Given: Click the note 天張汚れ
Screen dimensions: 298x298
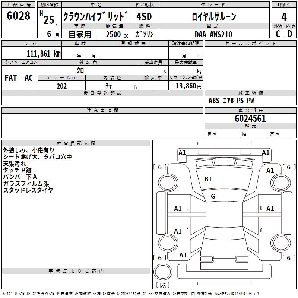Looking at the screenshot, I should [15, 164].
